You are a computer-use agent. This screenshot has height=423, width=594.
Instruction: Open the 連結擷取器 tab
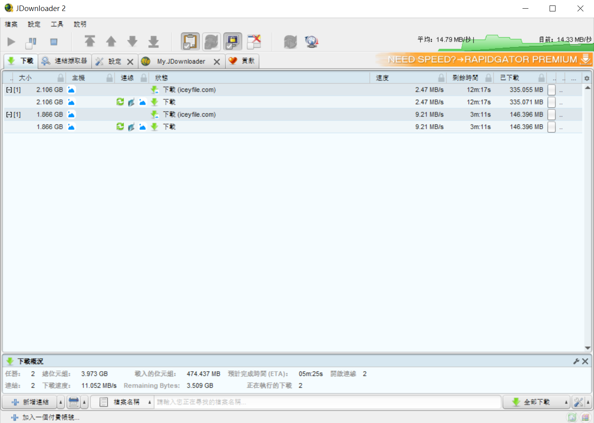click(65, 61)
